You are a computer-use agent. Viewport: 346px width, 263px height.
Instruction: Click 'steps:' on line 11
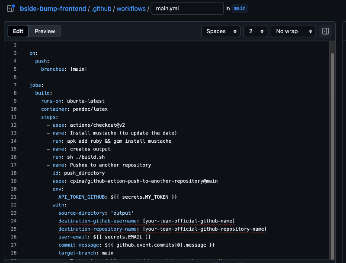(x=49, y=117)
